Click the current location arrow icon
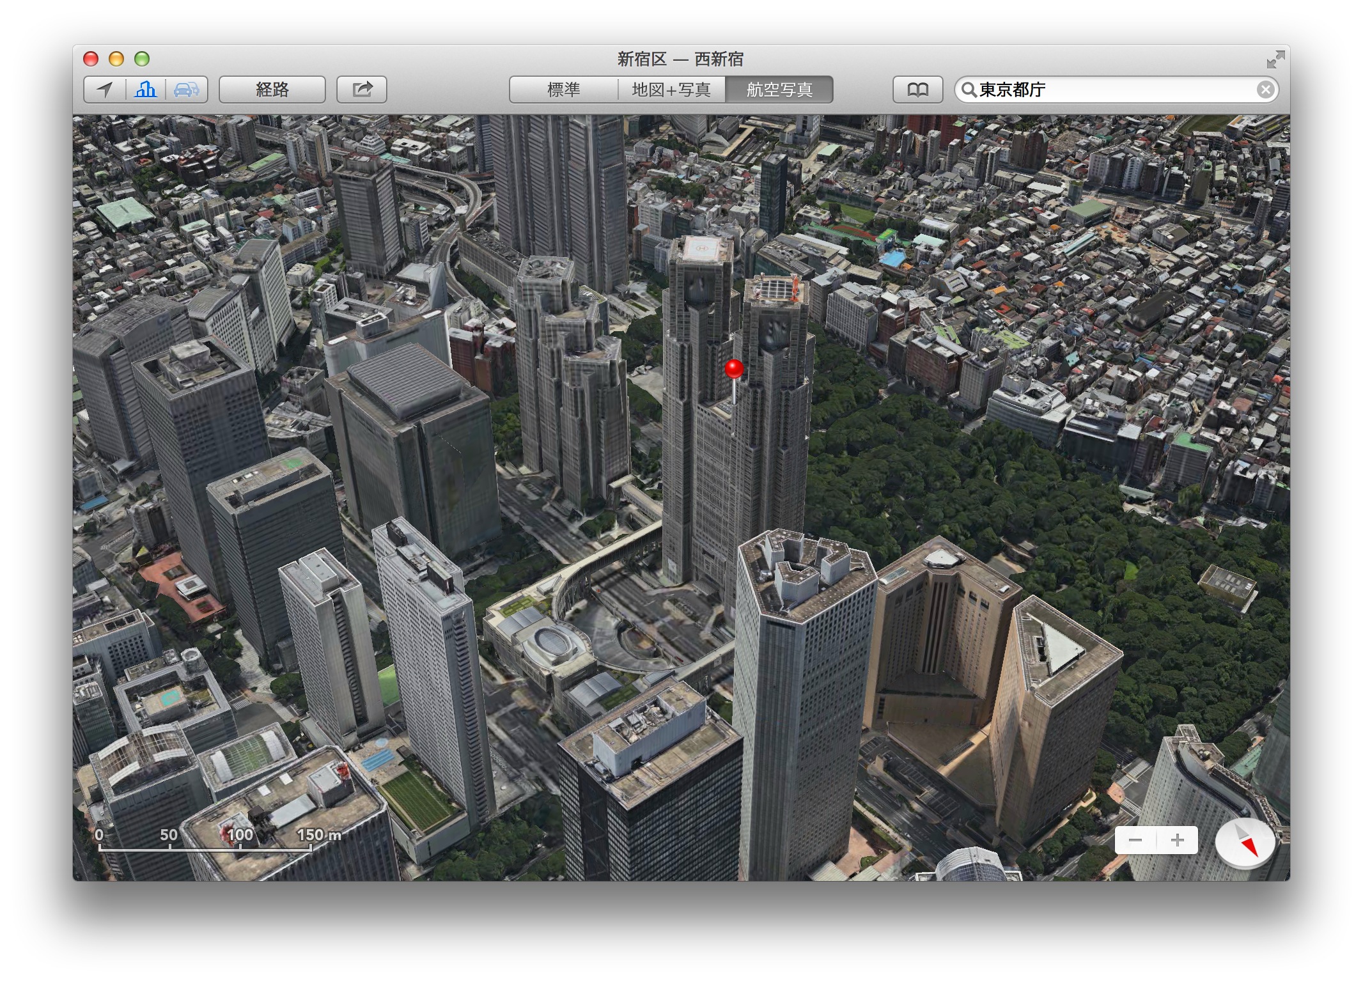This screenshot has height=982, width=1363. point(104,90)
